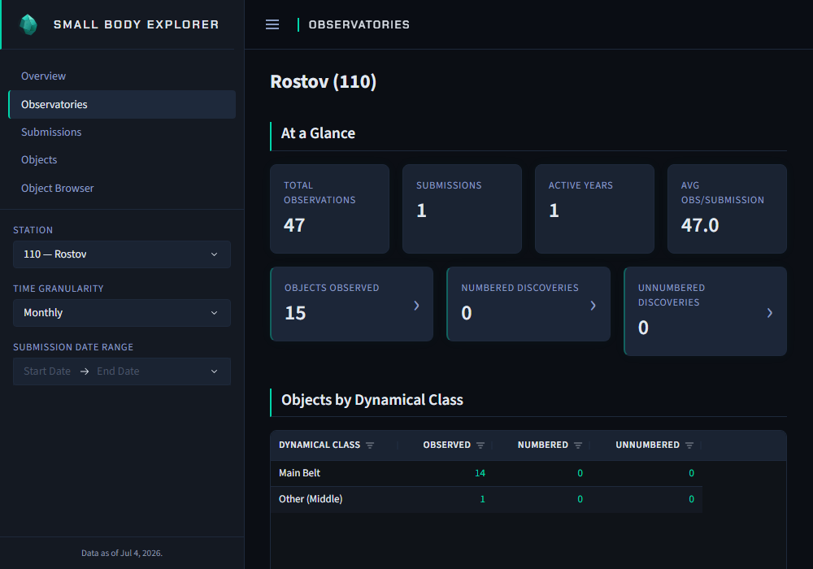Click the Avg Obs/Submission card

tap(727, 209)
